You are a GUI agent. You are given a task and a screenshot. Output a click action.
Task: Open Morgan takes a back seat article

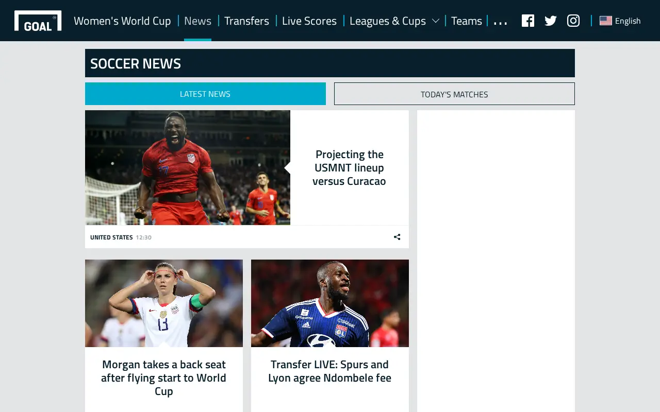(164, 377)
